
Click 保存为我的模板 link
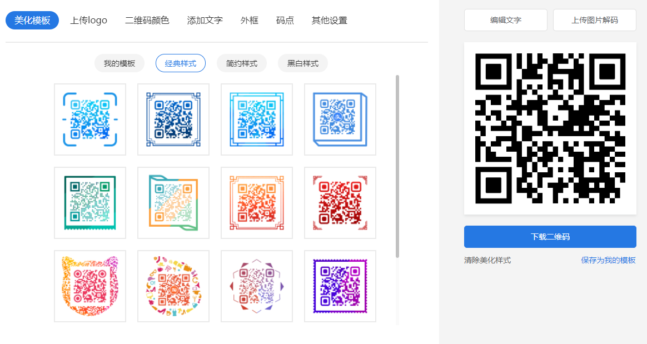(608, 260)
